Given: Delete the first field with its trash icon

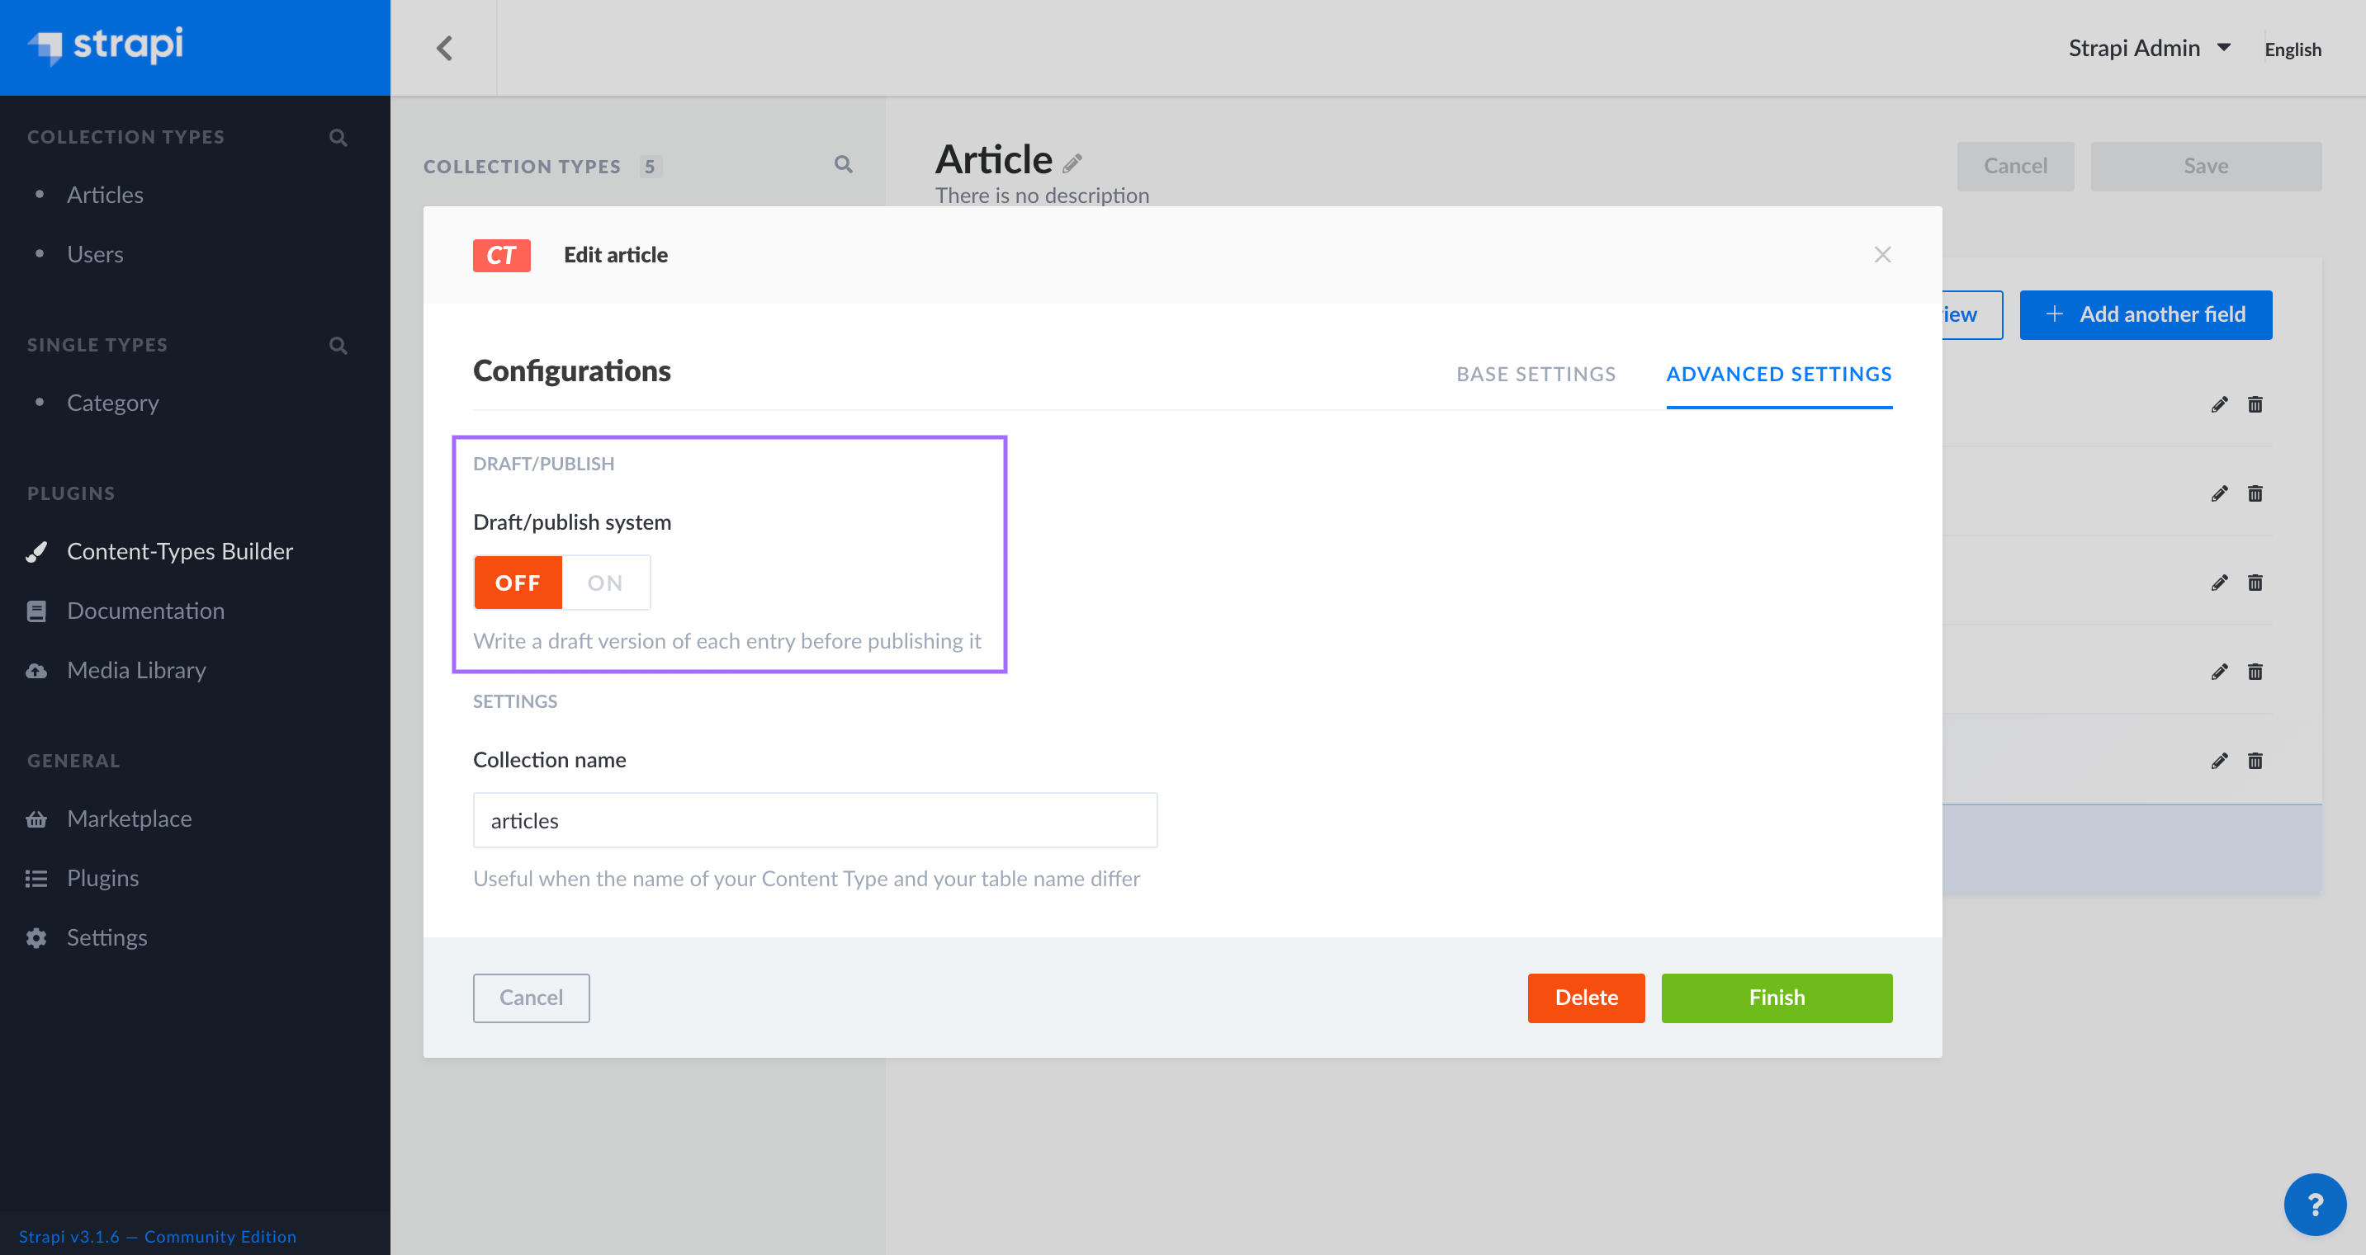Looking at the screenshot, I should tap(2255, 404).
